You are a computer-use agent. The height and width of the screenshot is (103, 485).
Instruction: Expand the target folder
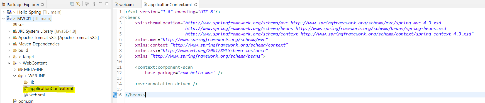coord(9,57)
